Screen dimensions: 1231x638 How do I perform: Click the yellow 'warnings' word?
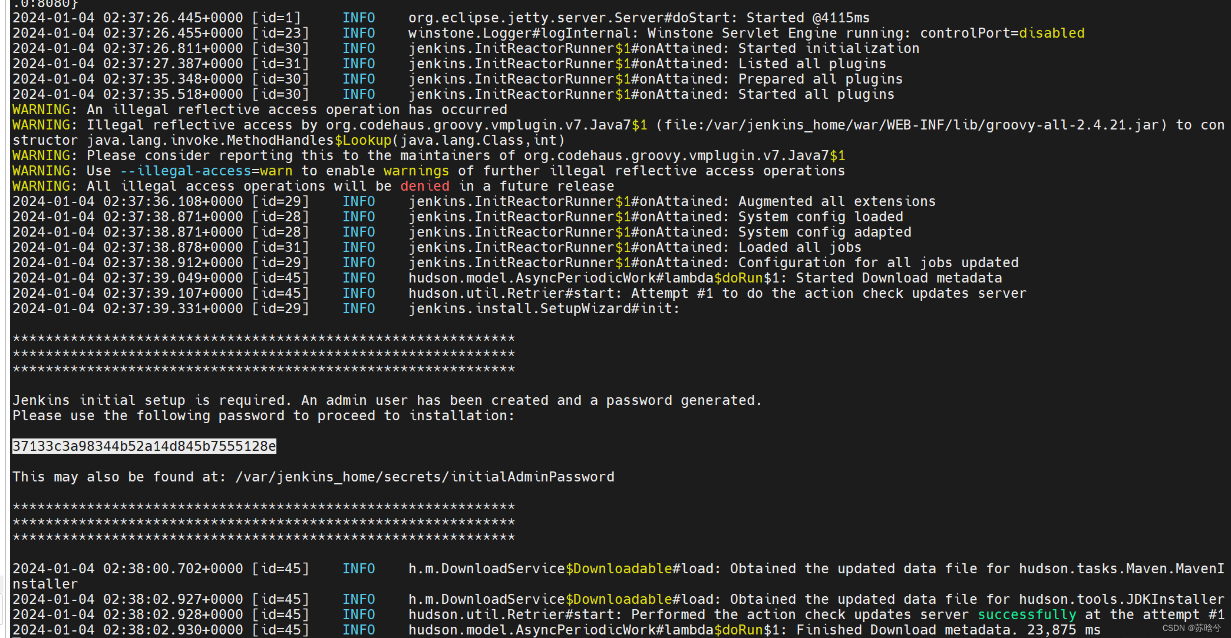coord(416,171)
